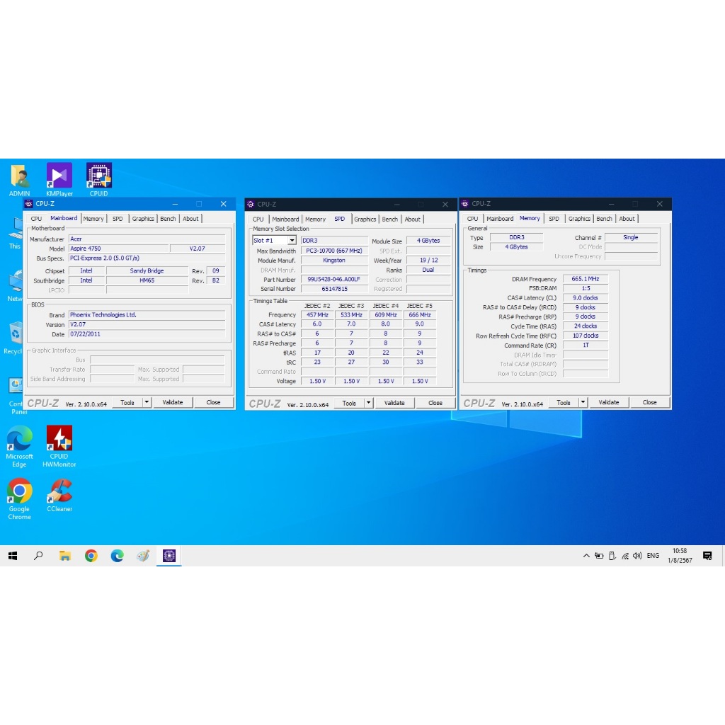
Task: Open the CPUID CPU-Z desktop shortcut
Action: [x=99, y=176]
